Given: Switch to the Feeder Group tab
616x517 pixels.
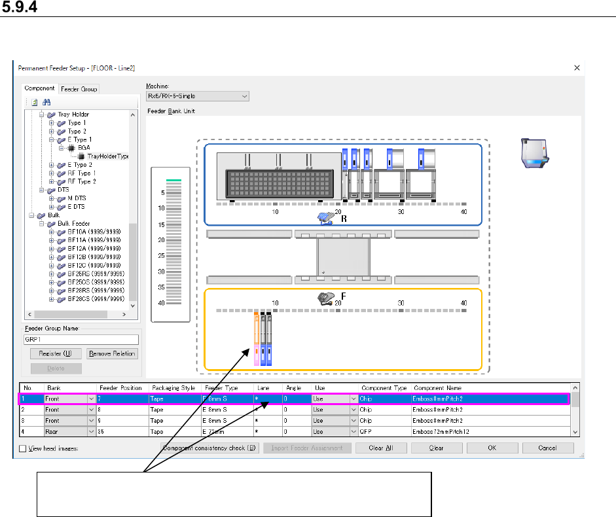Looking at the screenshot, I should [79, 89].
